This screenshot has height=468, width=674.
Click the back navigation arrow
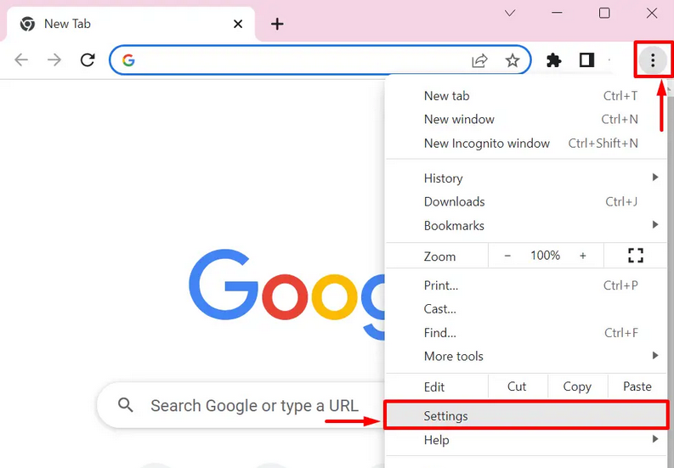point(21,59)
